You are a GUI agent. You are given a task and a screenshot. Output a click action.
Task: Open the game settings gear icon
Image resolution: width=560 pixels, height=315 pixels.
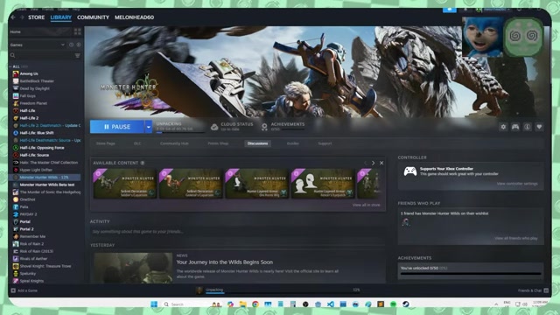tap(503, 127)
